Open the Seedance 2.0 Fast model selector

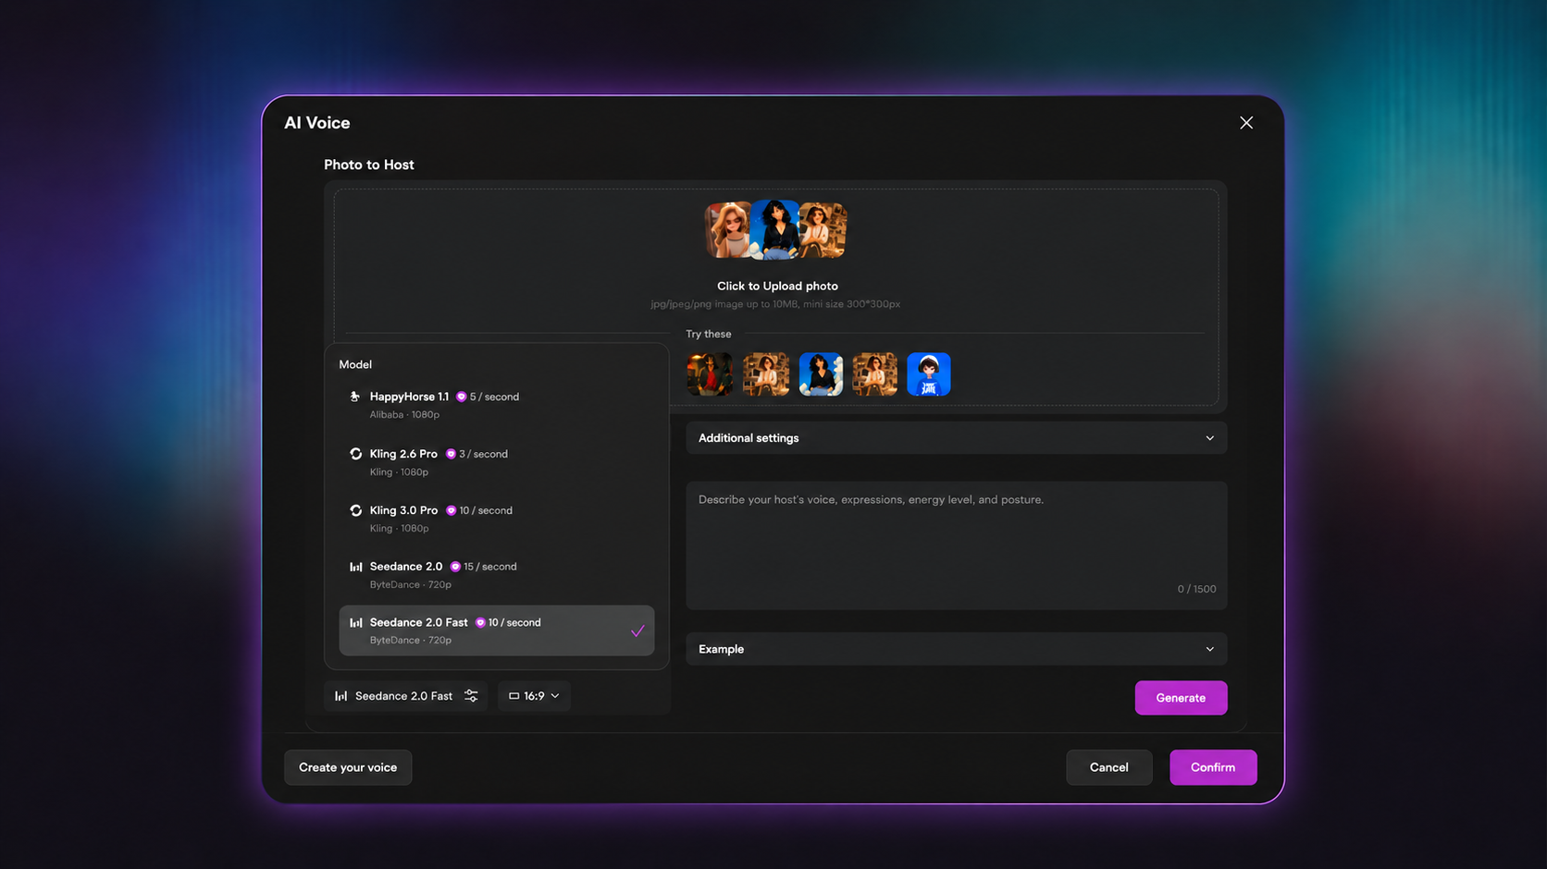pyautogui.click(x=405, y=696)
